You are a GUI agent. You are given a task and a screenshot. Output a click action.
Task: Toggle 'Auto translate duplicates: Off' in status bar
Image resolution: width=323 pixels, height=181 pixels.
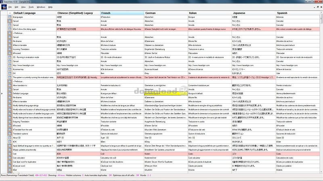[x=98, y=175]
